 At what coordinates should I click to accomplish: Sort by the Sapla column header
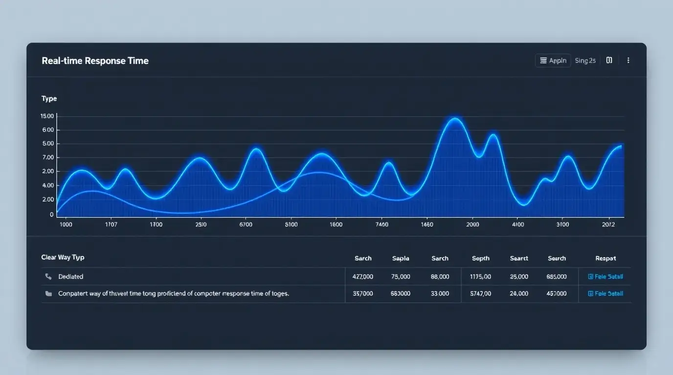(401, 258)
